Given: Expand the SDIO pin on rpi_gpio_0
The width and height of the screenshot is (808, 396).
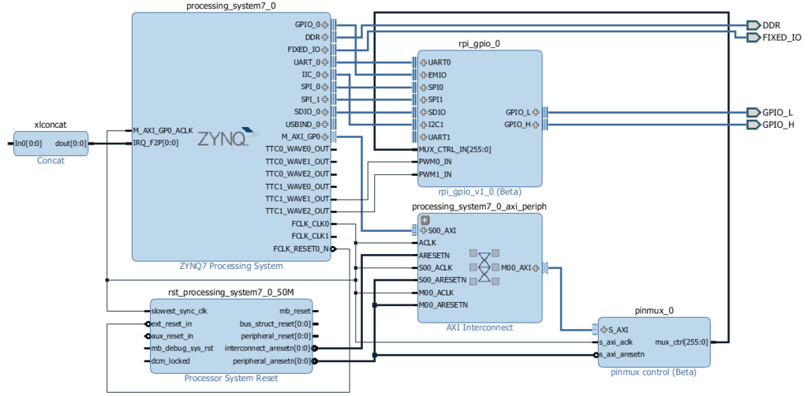Looking at the screenshot, I should coord(424,112).
